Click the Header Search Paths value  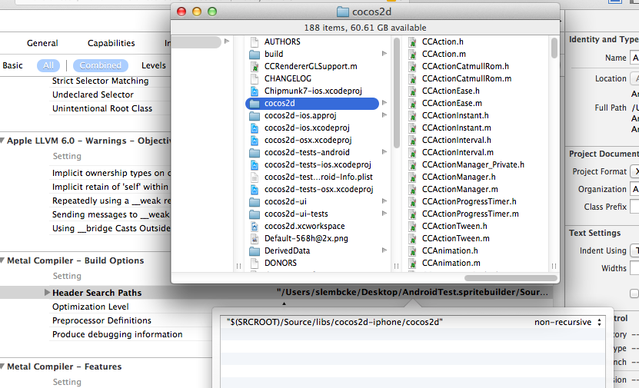pos(412,292)
